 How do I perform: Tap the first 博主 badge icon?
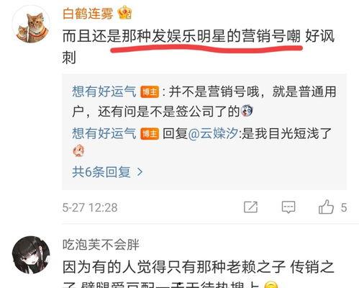point(150,91)
